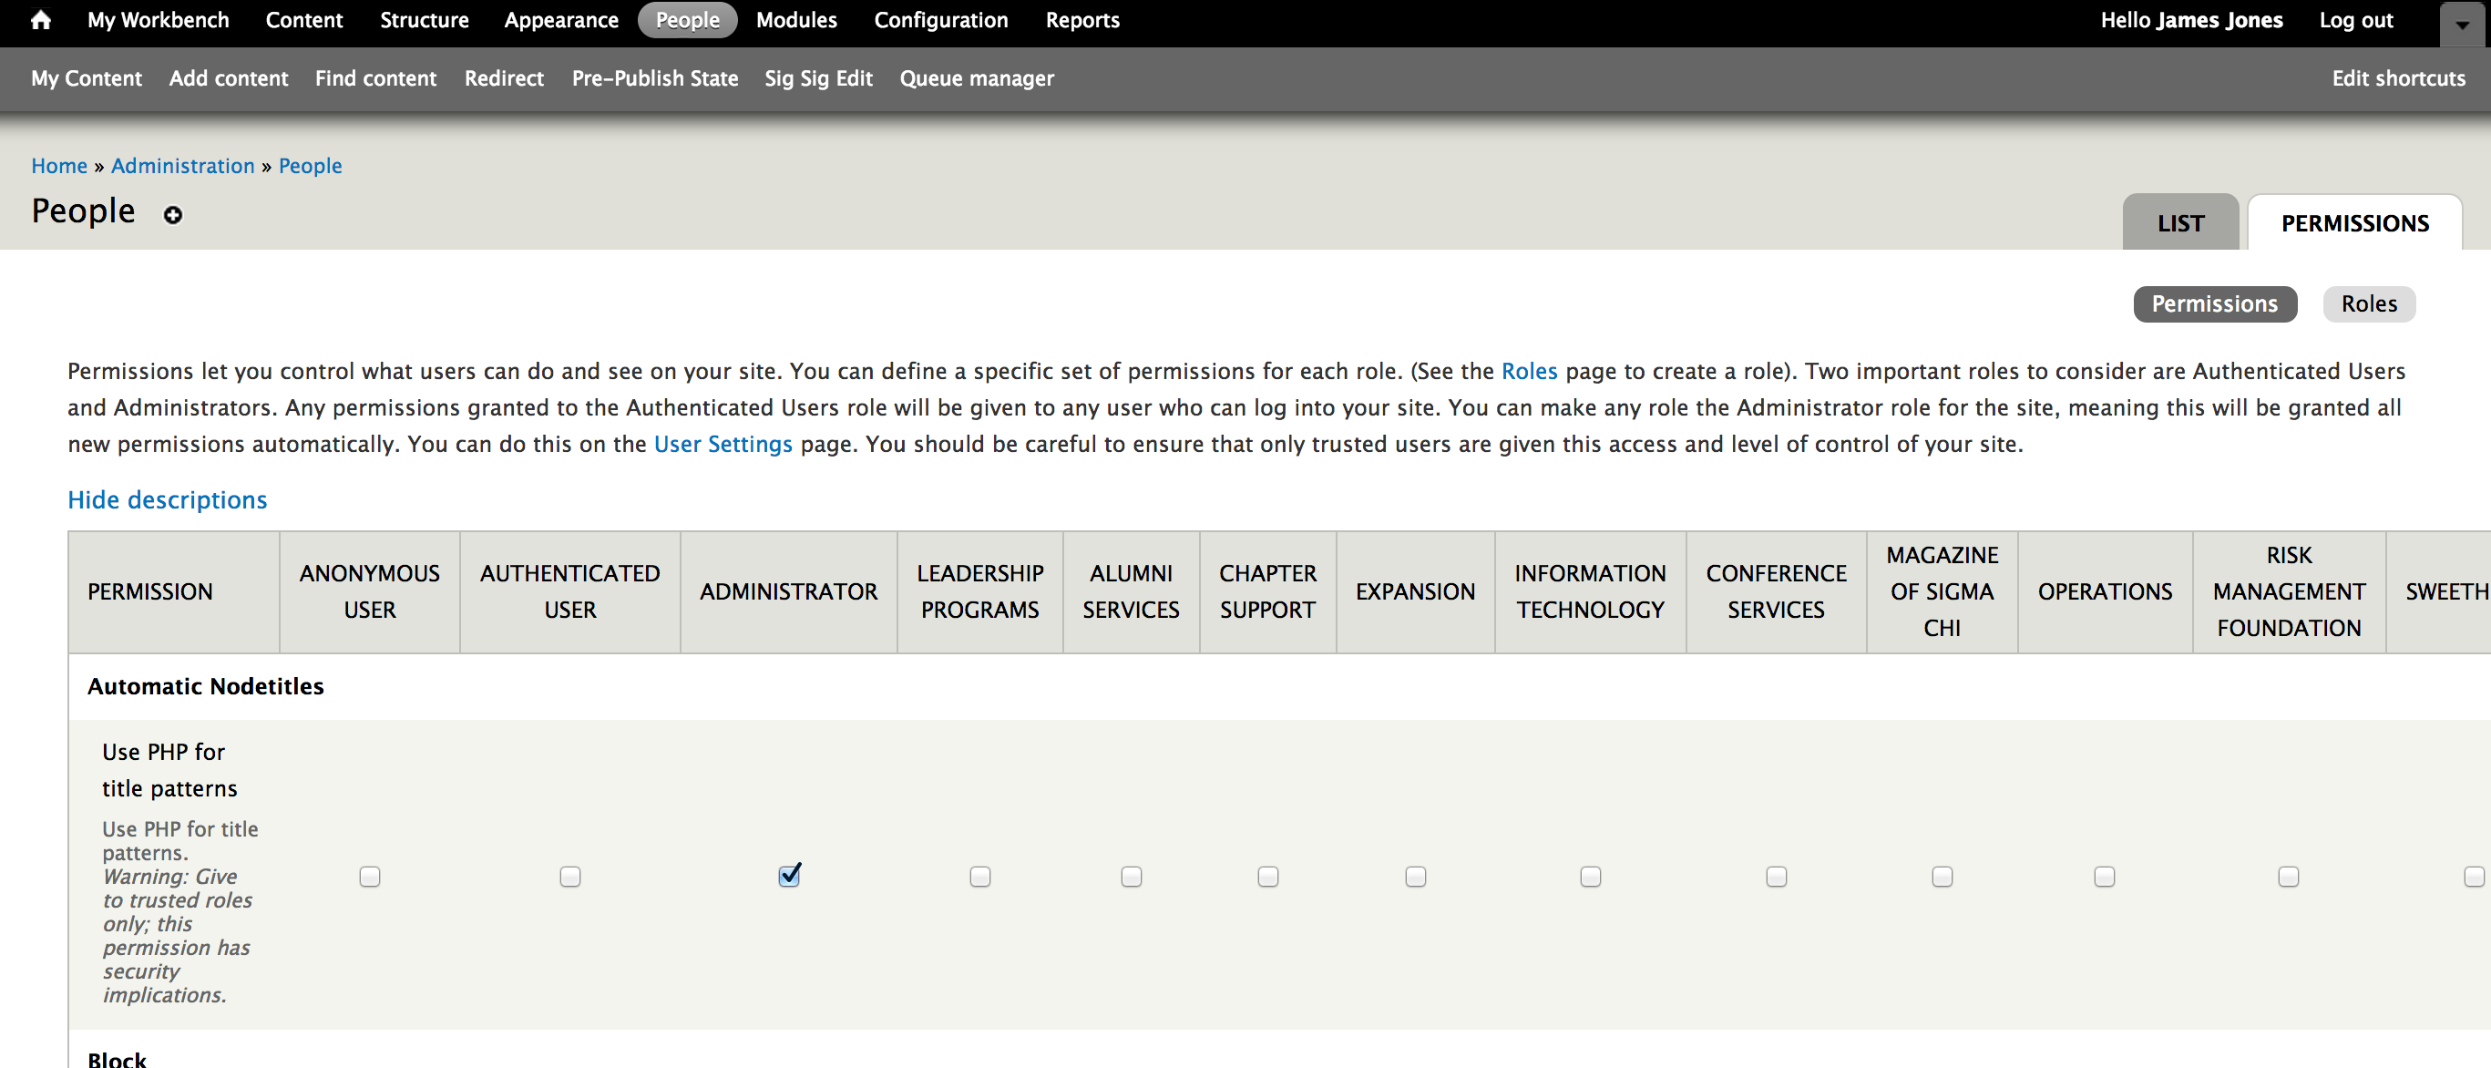Click the Automatic Nodetitles section heading
The width and height of the screenshot is (2491, 1068).
(205, 686)
